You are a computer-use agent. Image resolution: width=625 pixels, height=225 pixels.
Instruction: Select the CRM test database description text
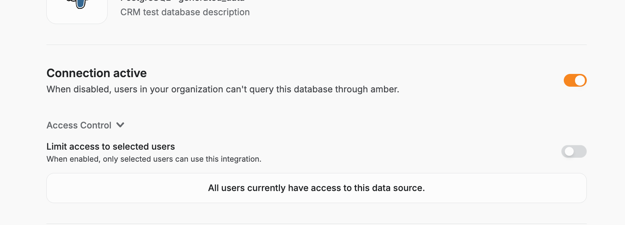185,12
